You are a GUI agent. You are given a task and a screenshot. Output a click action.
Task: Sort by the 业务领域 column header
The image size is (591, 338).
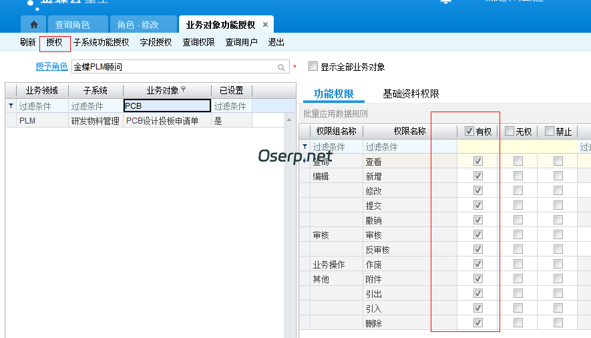(42, 90)
